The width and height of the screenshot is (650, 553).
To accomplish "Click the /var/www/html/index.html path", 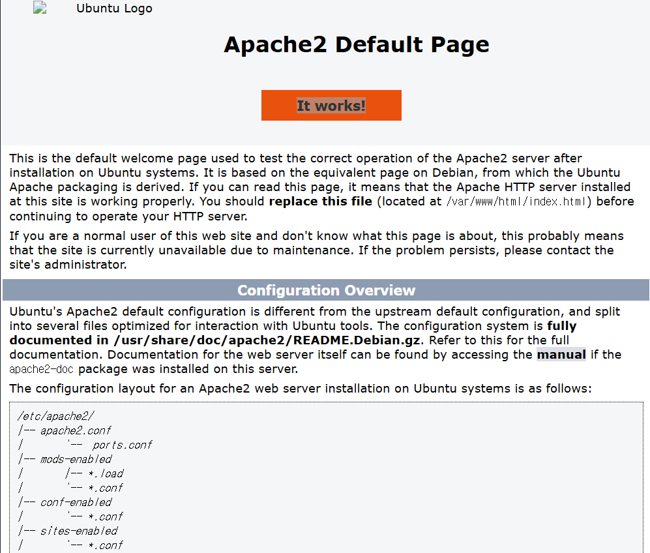I will point(516,202).
